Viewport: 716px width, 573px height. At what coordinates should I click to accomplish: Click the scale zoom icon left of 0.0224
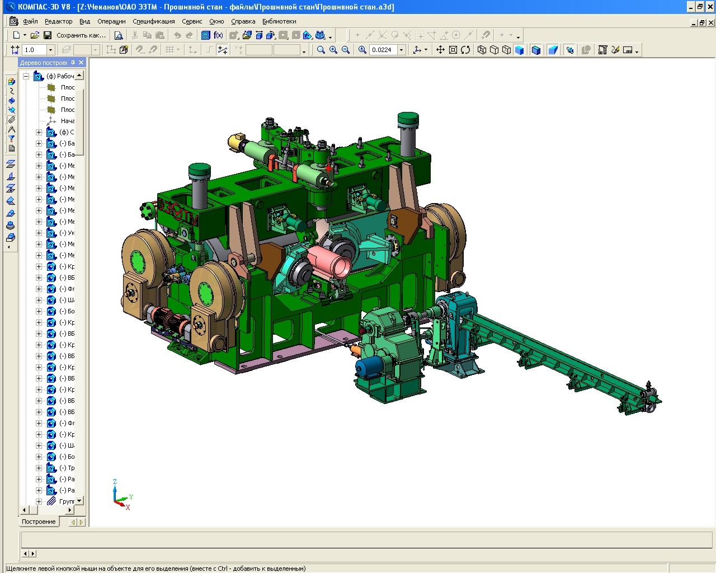[362, 50]
